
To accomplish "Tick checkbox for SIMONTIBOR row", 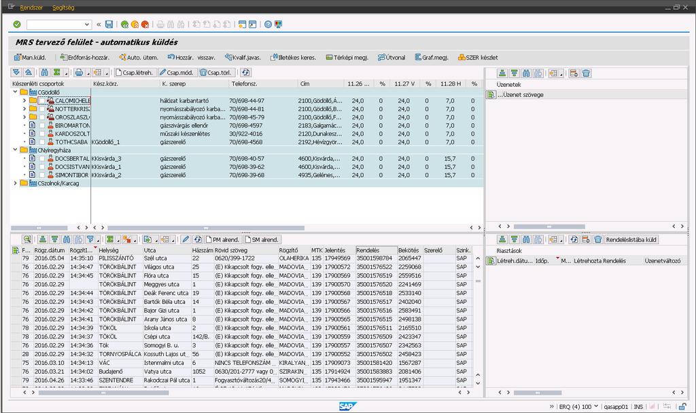I will [x=42, y=175].
